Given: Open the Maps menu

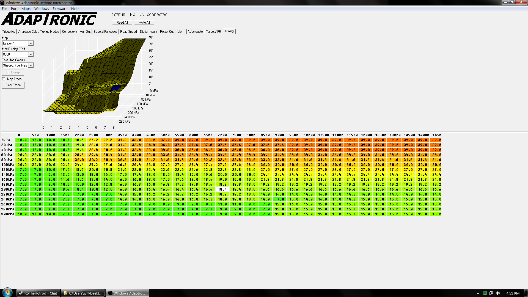Looking at the screenshot, I should (x=26, y=9).
